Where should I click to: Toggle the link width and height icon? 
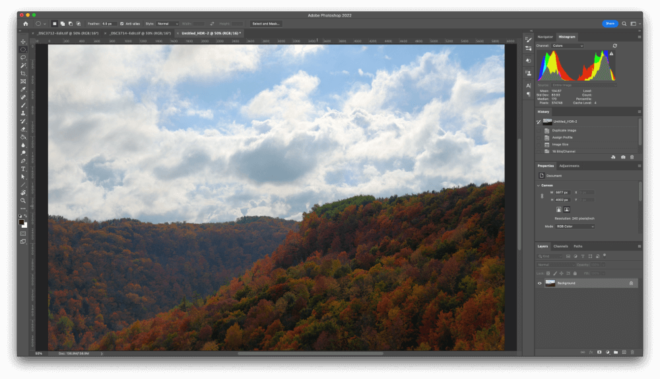pos(542,196)
